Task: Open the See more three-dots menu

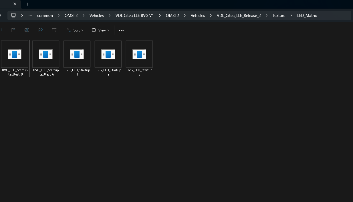Action: (121, 30)
